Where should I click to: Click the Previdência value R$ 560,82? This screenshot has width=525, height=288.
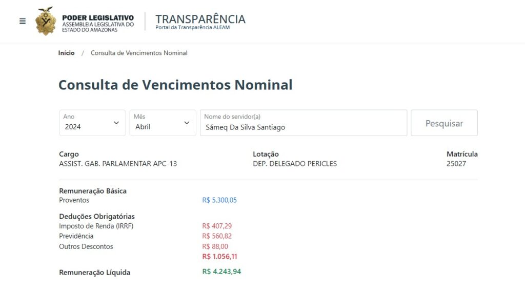(217, 236)
